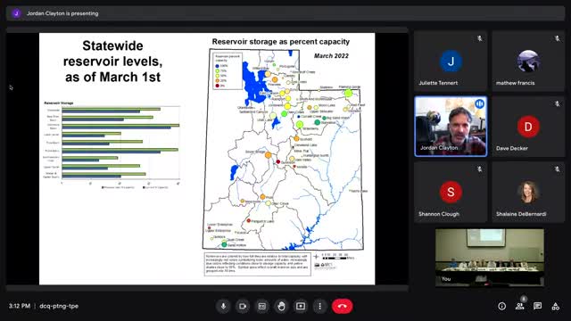Click the 3:12 PM time label
Image resolution: width=571 pixels, height=321 pixels.
20,306
